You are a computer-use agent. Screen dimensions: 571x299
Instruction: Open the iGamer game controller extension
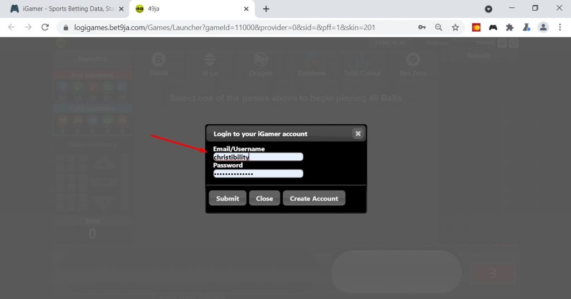point(493,27)
